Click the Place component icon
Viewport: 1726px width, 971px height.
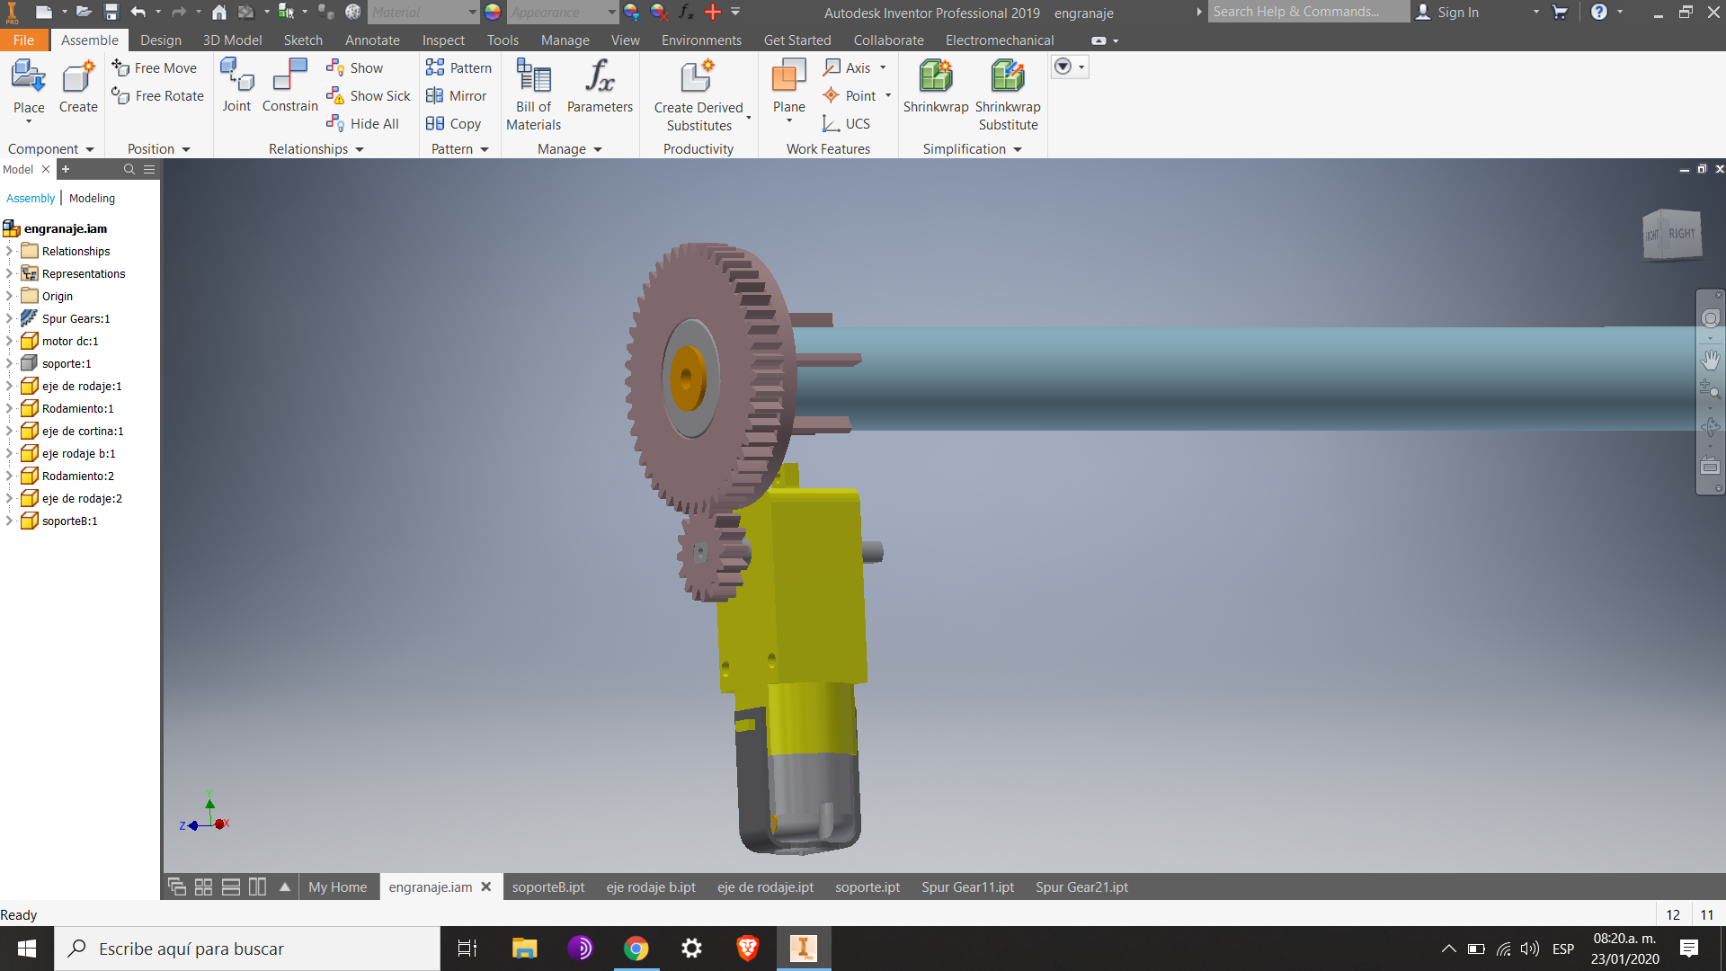(29, 77)
